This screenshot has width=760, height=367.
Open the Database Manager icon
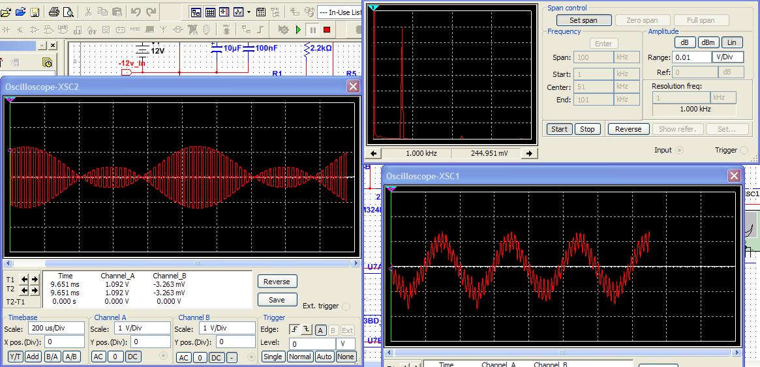coord(224,12)
